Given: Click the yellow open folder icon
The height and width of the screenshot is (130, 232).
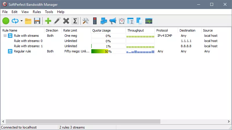Looking at the screenshot, I should click(28, 21).
